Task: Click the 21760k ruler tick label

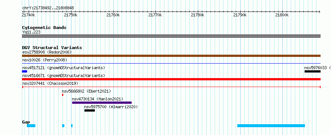Action: (113, 15)
